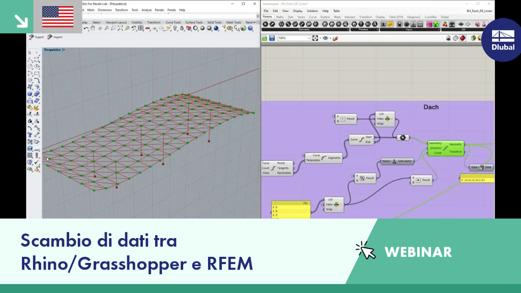Toggle the red shaded preview mode button
521x293 pixels.
(x=462, y=38)
